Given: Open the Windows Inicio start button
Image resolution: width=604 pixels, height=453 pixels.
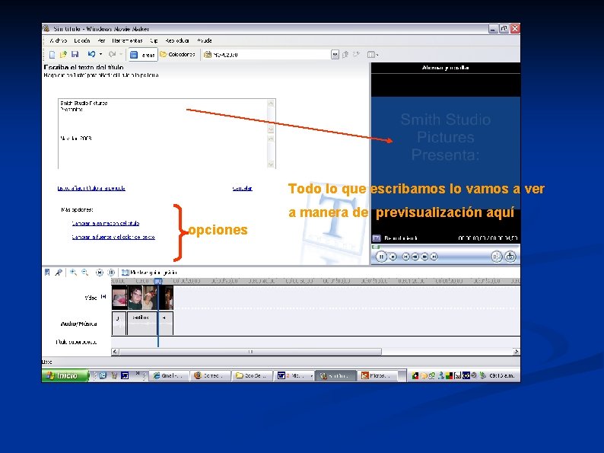Looking at the screenshot, I should click(65, 375).
